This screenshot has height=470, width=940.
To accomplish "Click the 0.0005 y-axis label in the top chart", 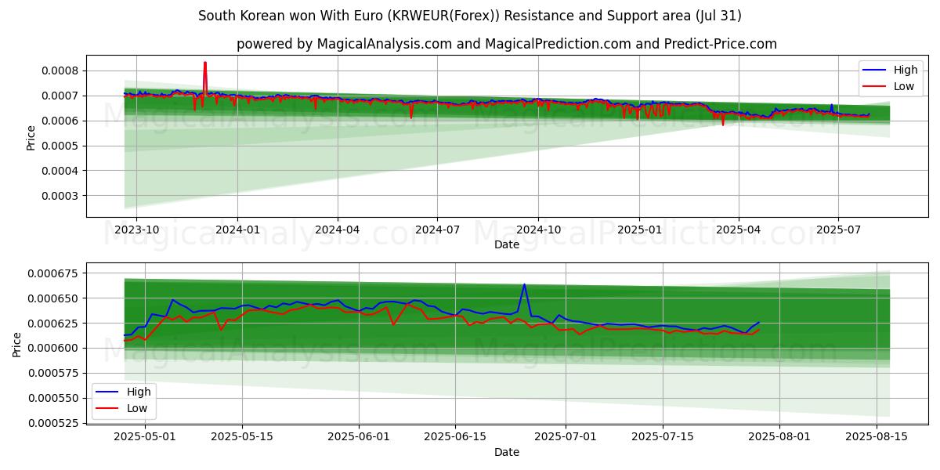I will 60,146.
